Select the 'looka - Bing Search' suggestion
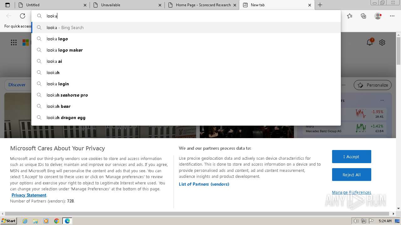Image resolution: width=401 pixels, height=225 pixels. tap(186, 27)
